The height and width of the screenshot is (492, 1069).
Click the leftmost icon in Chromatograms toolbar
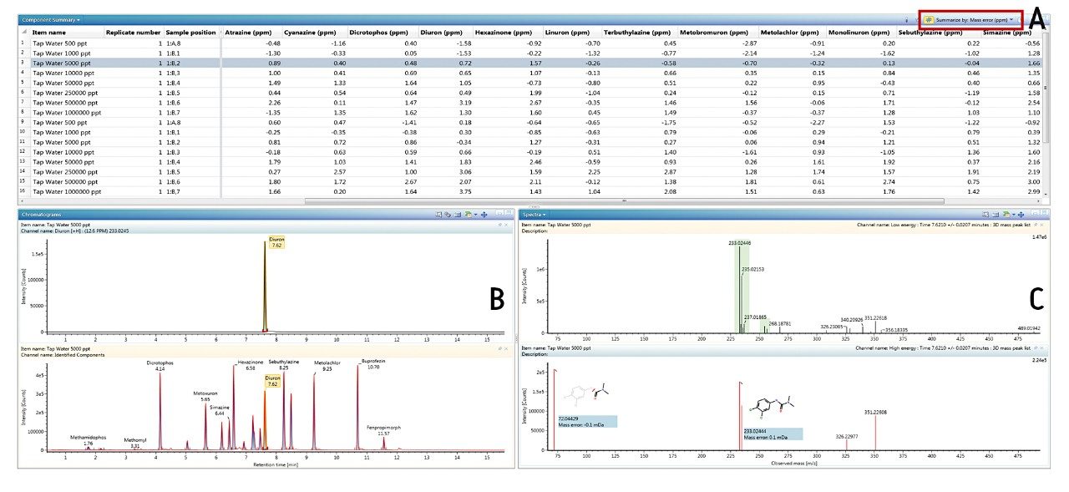point(439,215)
